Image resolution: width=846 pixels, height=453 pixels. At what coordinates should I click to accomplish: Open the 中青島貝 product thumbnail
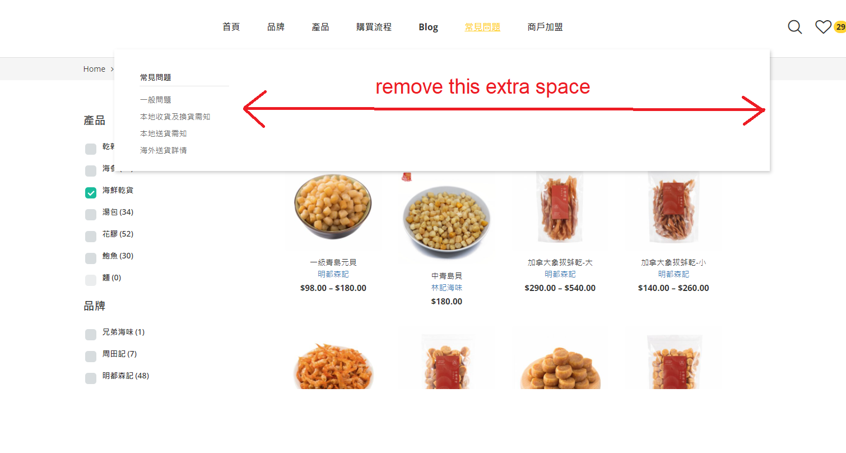(x=447, y=219)
